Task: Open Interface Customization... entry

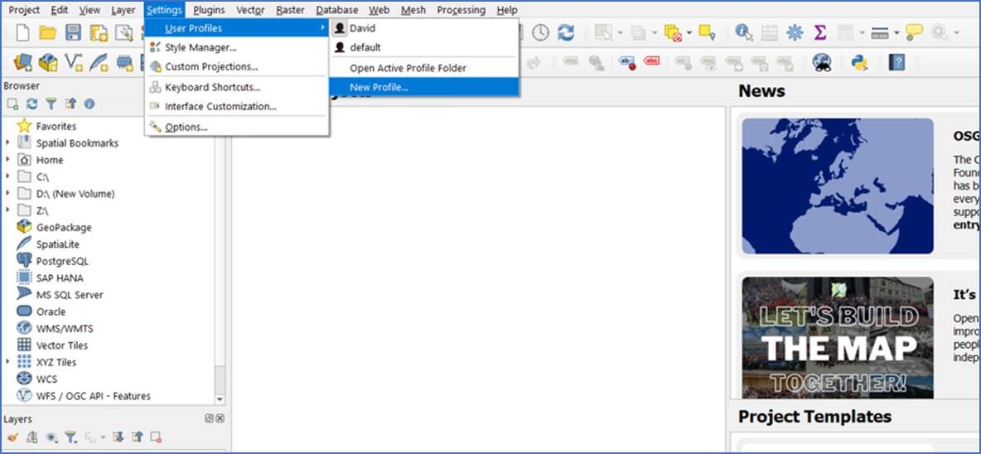Action: tap(236, 106)
